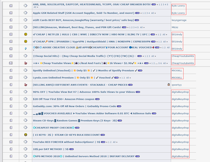The height and width of the screenshot is (162, 210).
Task: Open author profile qwertyy
Action: 177,85
